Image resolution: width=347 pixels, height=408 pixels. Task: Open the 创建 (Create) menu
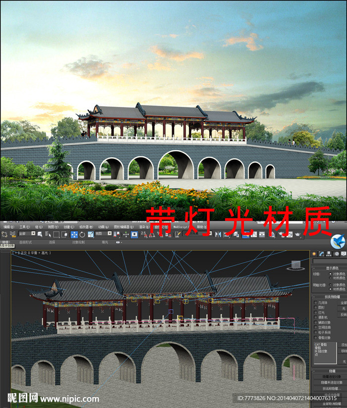tap(69, 227)
